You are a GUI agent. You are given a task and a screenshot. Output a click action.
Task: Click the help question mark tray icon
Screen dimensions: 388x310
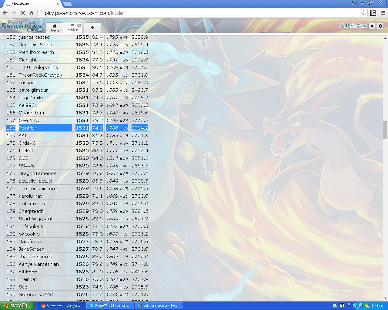pyautogui.click(x=342, y=305)
